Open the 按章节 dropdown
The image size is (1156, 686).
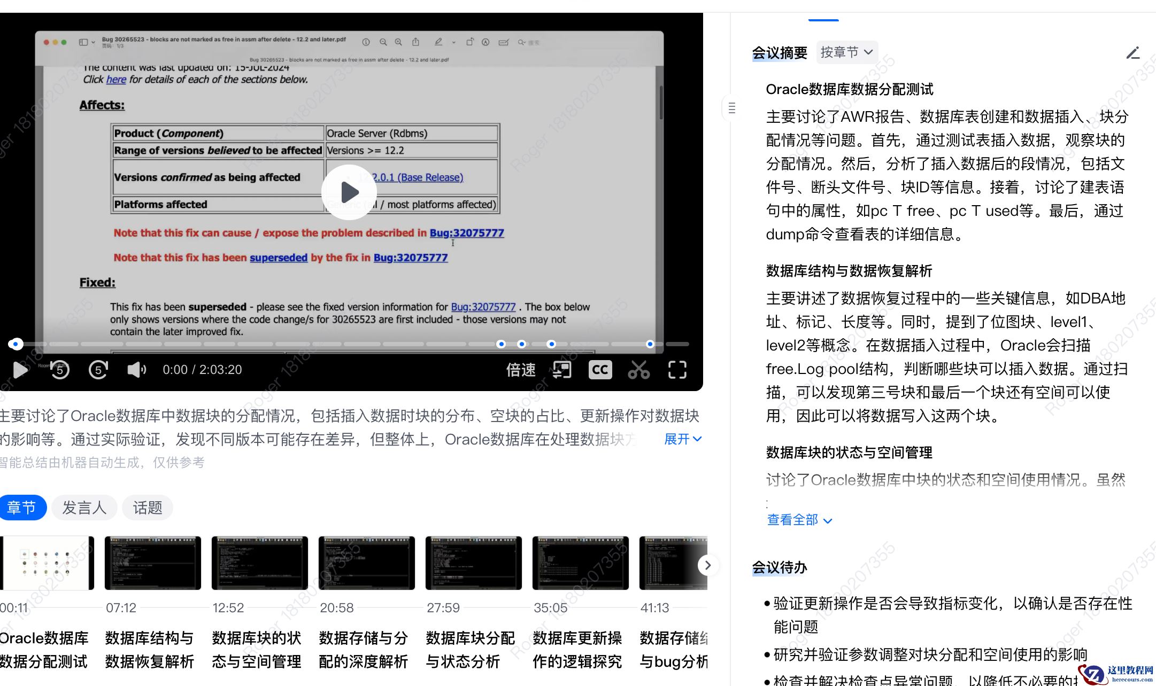click(x=846, y=52)
